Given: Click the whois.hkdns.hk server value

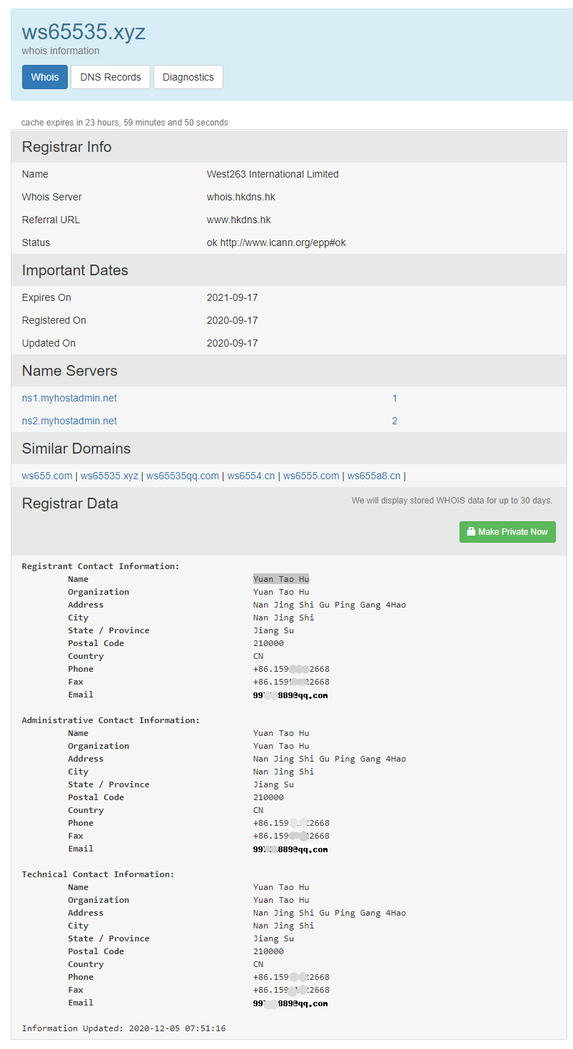Looking at the screenshot, I should (241, 197).
